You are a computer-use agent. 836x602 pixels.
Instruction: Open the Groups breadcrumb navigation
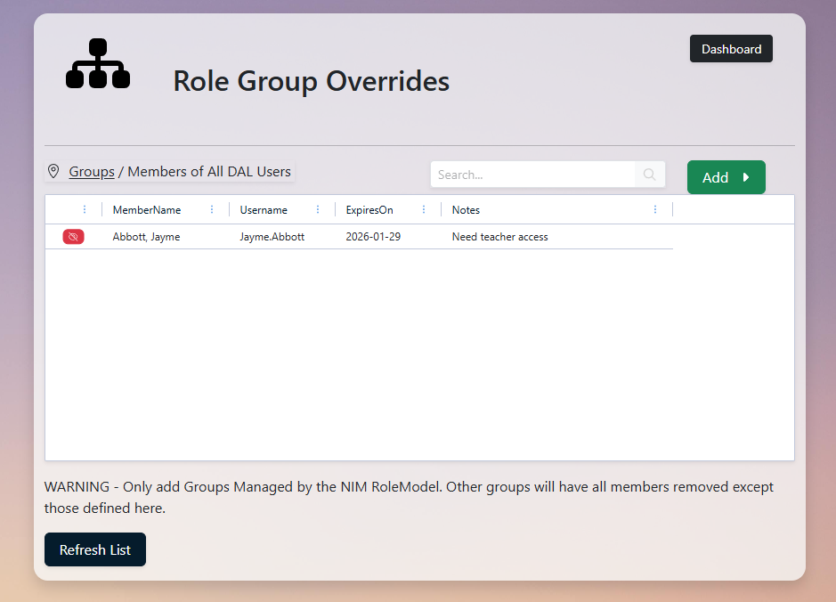pyautogui.click(x=92, y=171)
